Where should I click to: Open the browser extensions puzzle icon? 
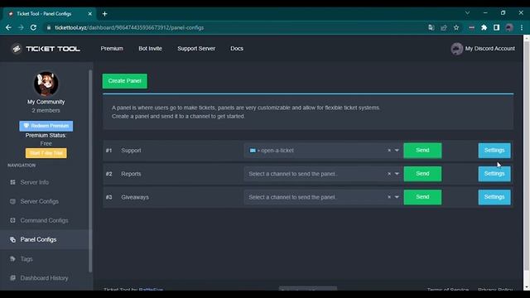(484, 27)
